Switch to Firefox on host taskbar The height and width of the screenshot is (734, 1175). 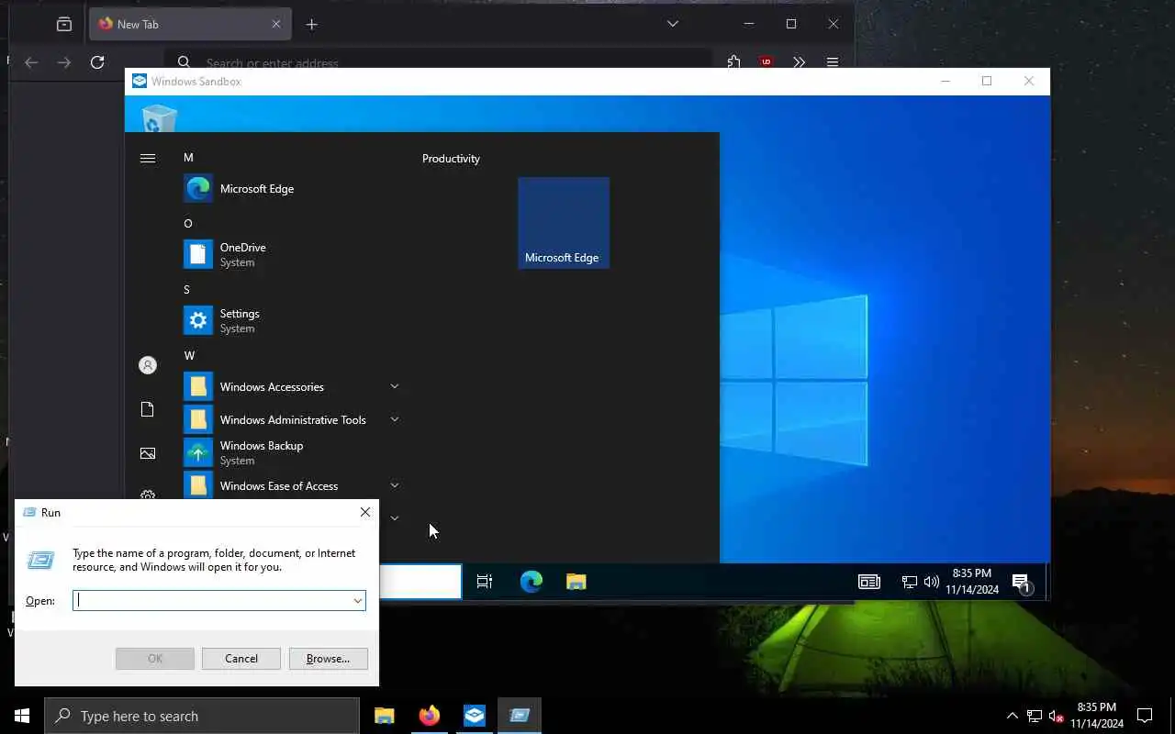(x=430, y=716)
